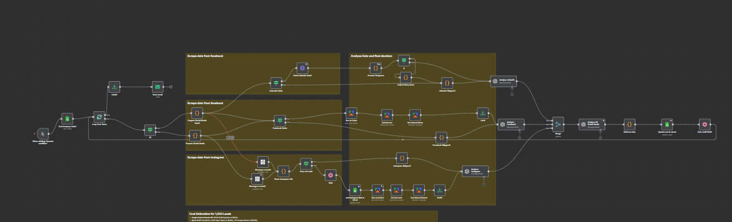Click the Wait node in Instagram section

330,175
